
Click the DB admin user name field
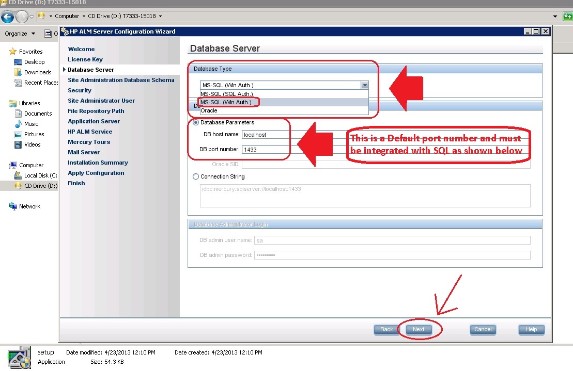coord(392,240)
